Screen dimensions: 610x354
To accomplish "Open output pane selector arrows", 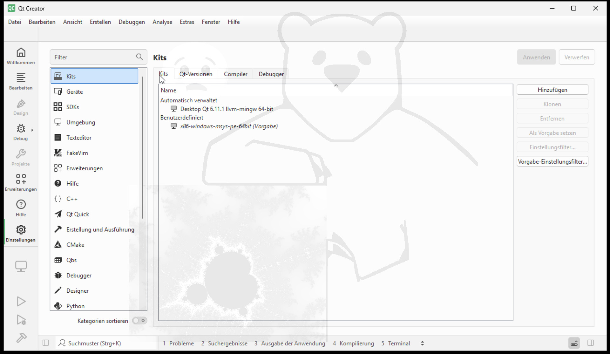I will click(422, 343).
